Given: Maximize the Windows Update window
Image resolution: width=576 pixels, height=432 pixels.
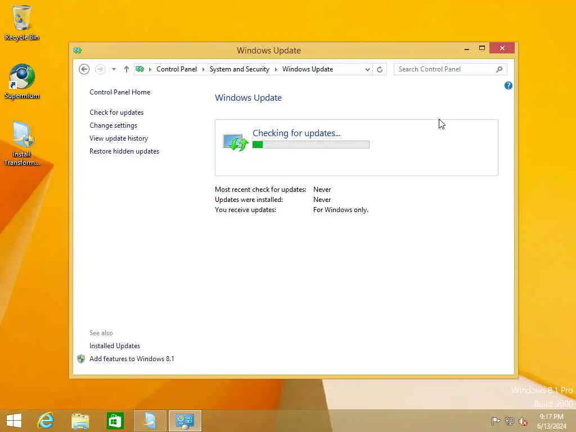Looking at the screenshot, I should coord(482,48).
